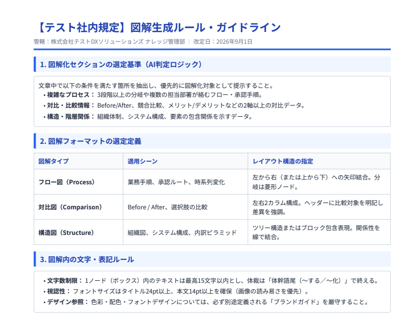Viewport: 409px width, 334px height.
Task: Click the 業務手順、承認ルート、時系列変化 cell
Action: (x=185, y=182)
